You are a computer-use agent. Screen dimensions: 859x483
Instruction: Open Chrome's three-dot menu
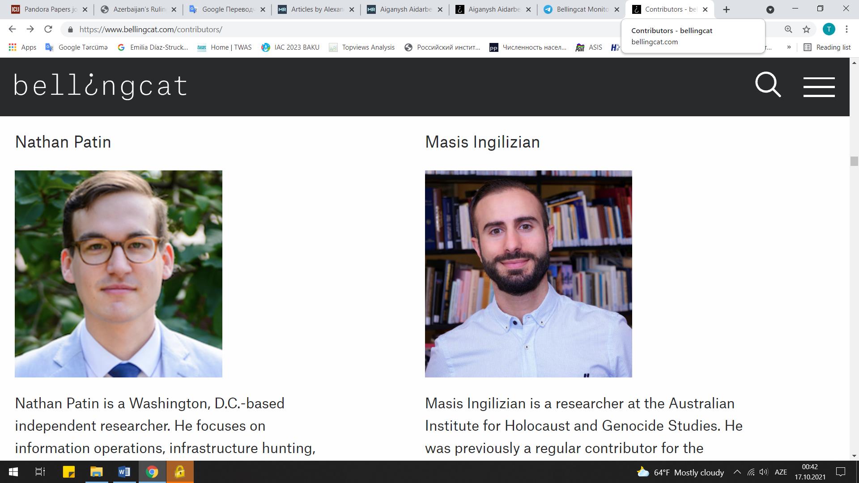[x=846, y=30]
